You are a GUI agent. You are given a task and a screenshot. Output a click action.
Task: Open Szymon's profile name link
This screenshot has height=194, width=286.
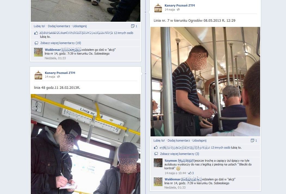coord(171,161)
